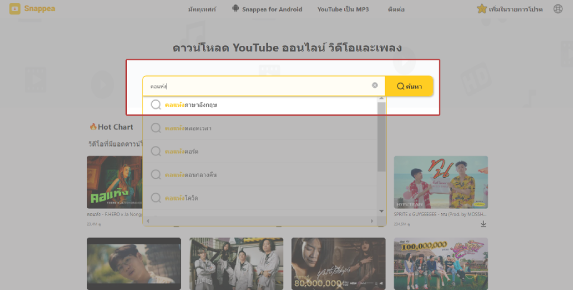
Task: Click suggestion list vertical scrollbar thumb
Action: pyautogui.click(x=382, y=137)
